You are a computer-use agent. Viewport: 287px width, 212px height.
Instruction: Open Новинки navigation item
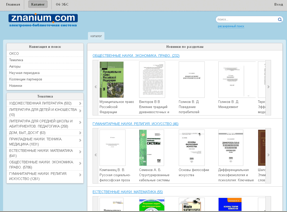pyautogui.click(x=45, y=86)
